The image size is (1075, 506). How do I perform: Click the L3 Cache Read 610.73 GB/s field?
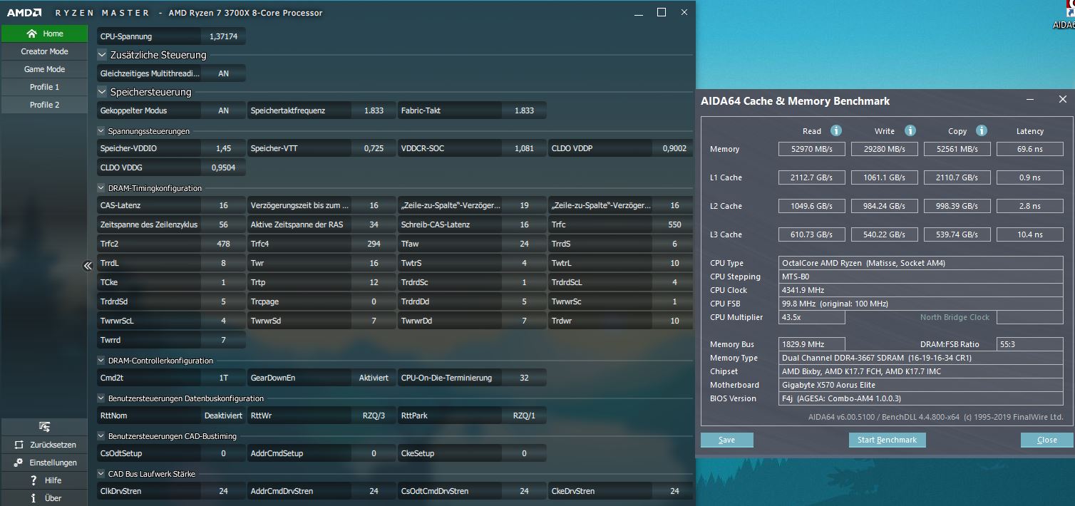pyautogui.click(x=811, y=234)
